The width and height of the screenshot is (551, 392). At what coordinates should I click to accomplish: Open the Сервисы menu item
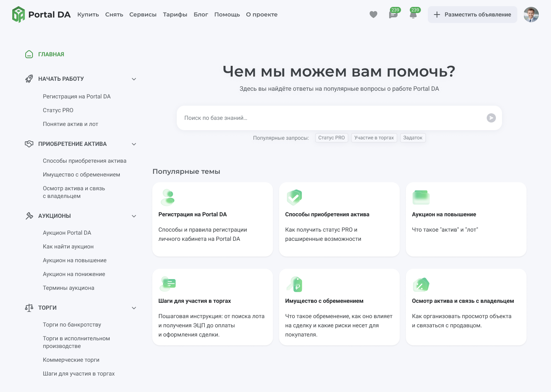143,15
